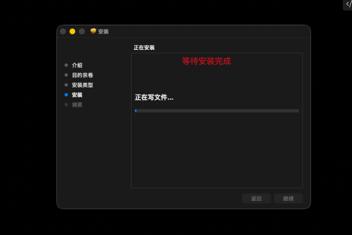This screenshot has width=352, height=235.
Task: Select the 介绍 step in sidebar
Action: click(77, 65)
